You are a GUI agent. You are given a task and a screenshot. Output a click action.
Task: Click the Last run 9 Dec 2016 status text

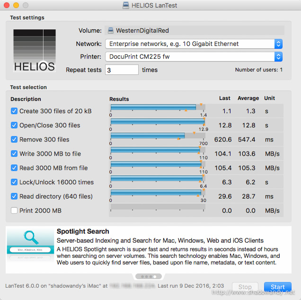pos(191,286)
